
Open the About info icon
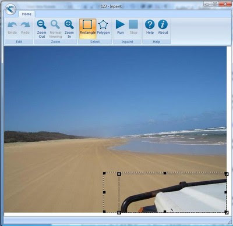click(163, 24)
